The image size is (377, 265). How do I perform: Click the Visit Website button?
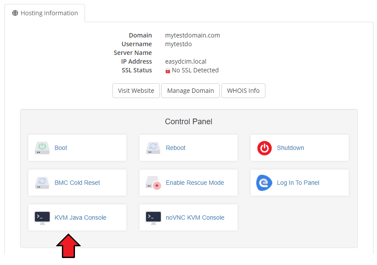(136, 91)
